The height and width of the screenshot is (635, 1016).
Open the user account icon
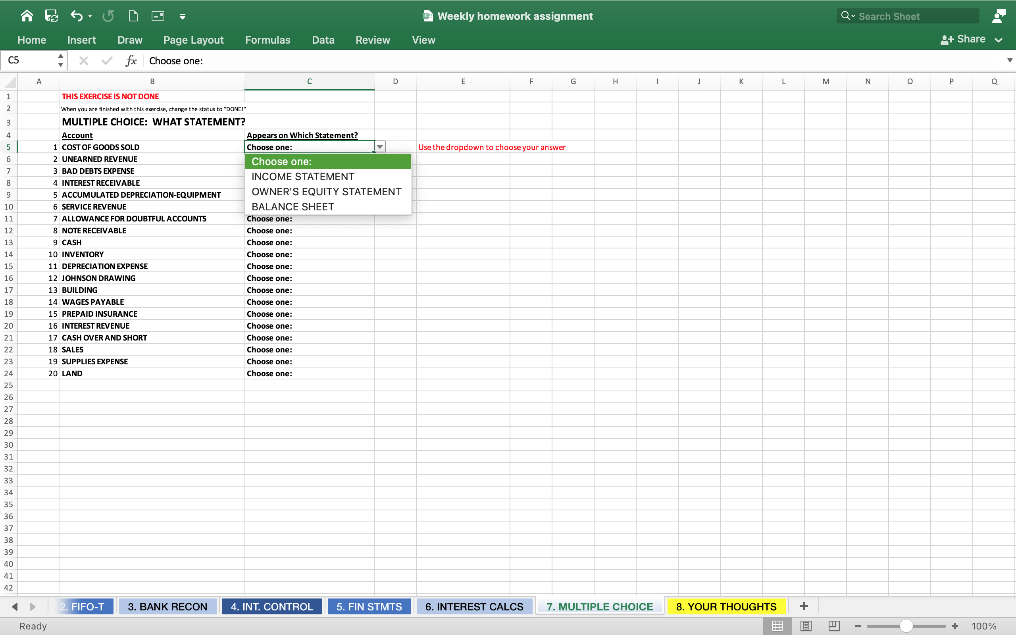pyautogui.click(x=999, y=16)
